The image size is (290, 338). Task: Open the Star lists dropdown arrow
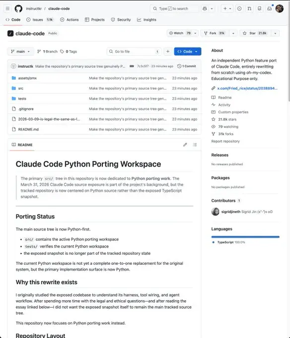tap(275, 33)
